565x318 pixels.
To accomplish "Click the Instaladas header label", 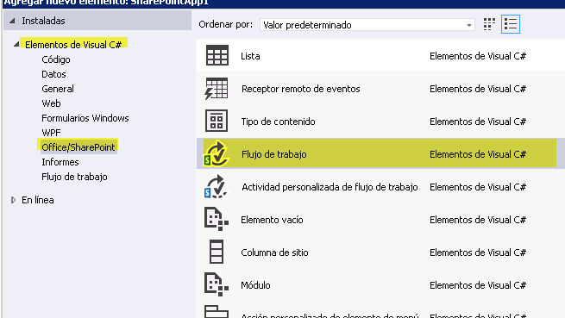I will click(x=43, y=21).
